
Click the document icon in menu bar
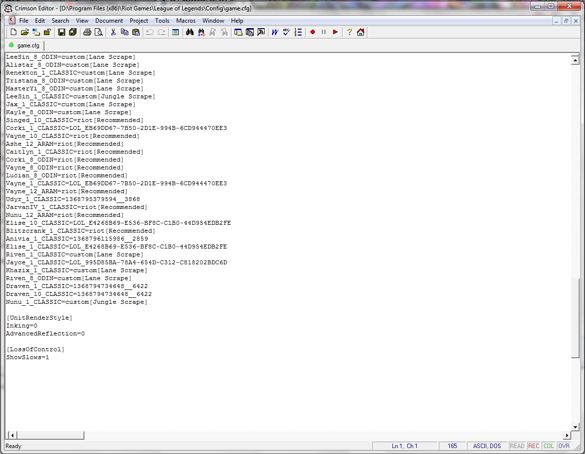[11, 21]
